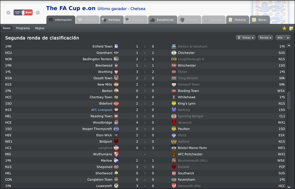Viewport: 295px width, 189px height.
Task: Click the gold favorite star icon
Action: [x=284, y=29]
